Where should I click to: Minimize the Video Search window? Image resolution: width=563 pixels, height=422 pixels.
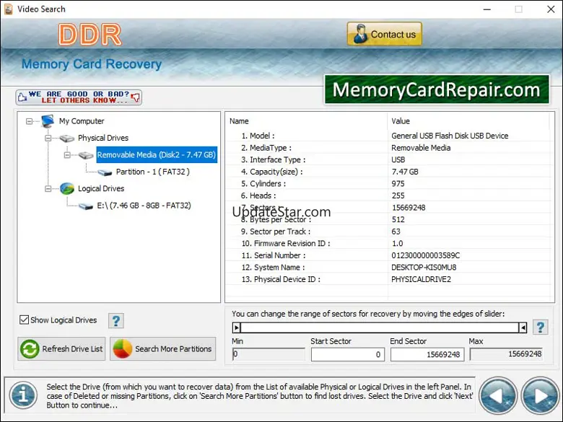coord(487,9)
